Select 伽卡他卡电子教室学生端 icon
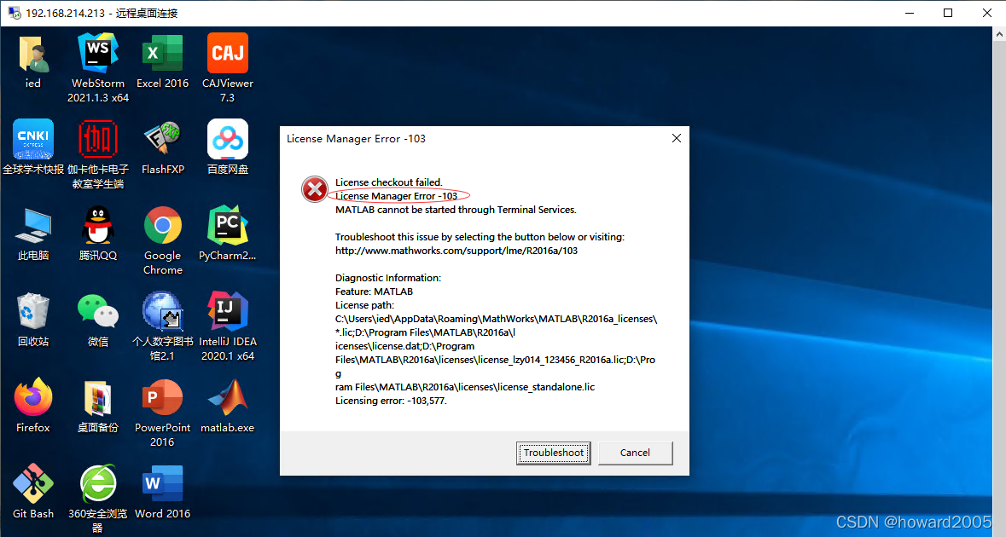 click(x=98, y=139)
